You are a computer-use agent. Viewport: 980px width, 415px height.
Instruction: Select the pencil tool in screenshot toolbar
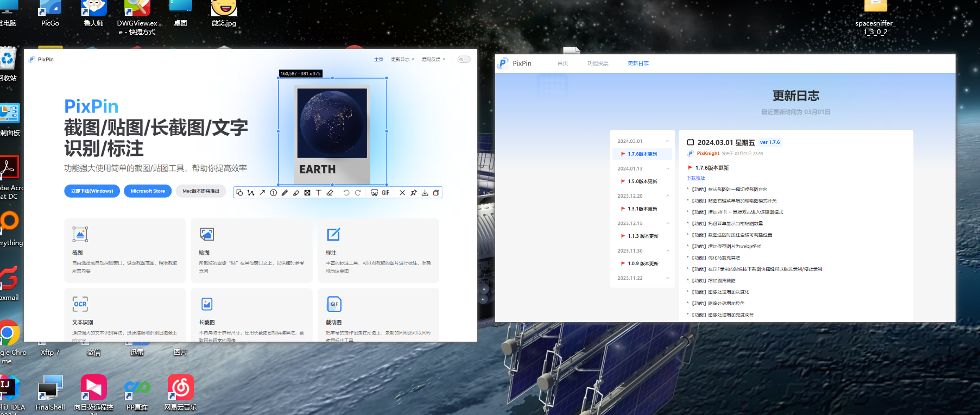[x=284, y=193]
